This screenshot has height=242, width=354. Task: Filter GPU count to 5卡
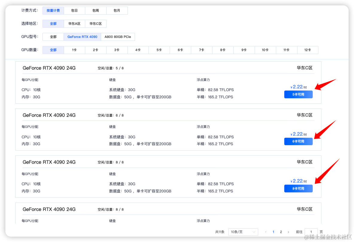[x=159, y=50]
